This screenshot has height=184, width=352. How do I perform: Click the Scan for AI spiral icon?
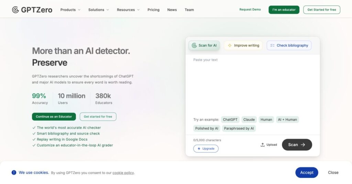(x=194, y=46)
